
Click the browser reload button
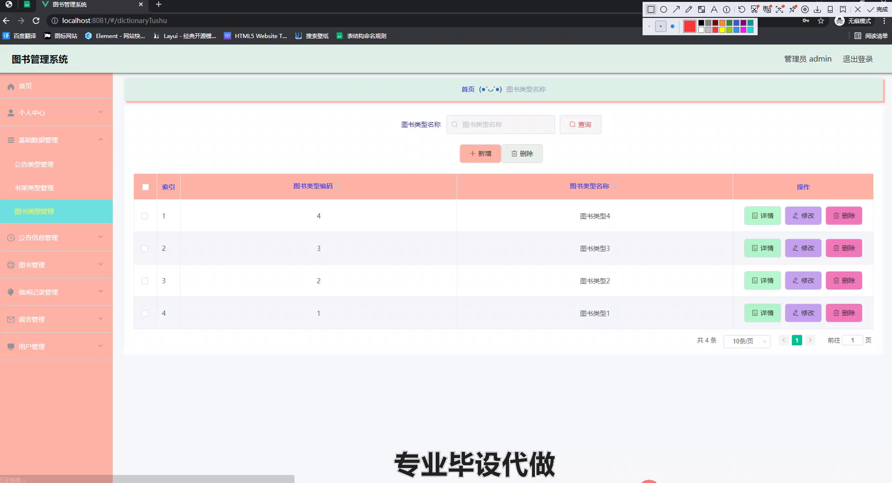tap(36, 20)
